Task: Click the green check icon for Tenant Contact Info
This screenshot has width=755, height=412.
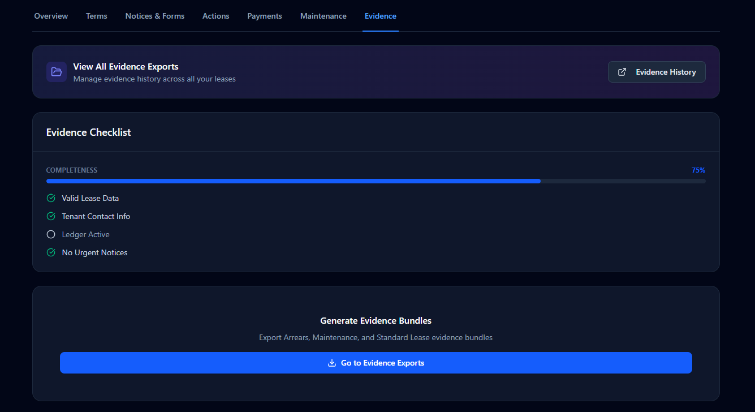Action: (x=51, y=216)
